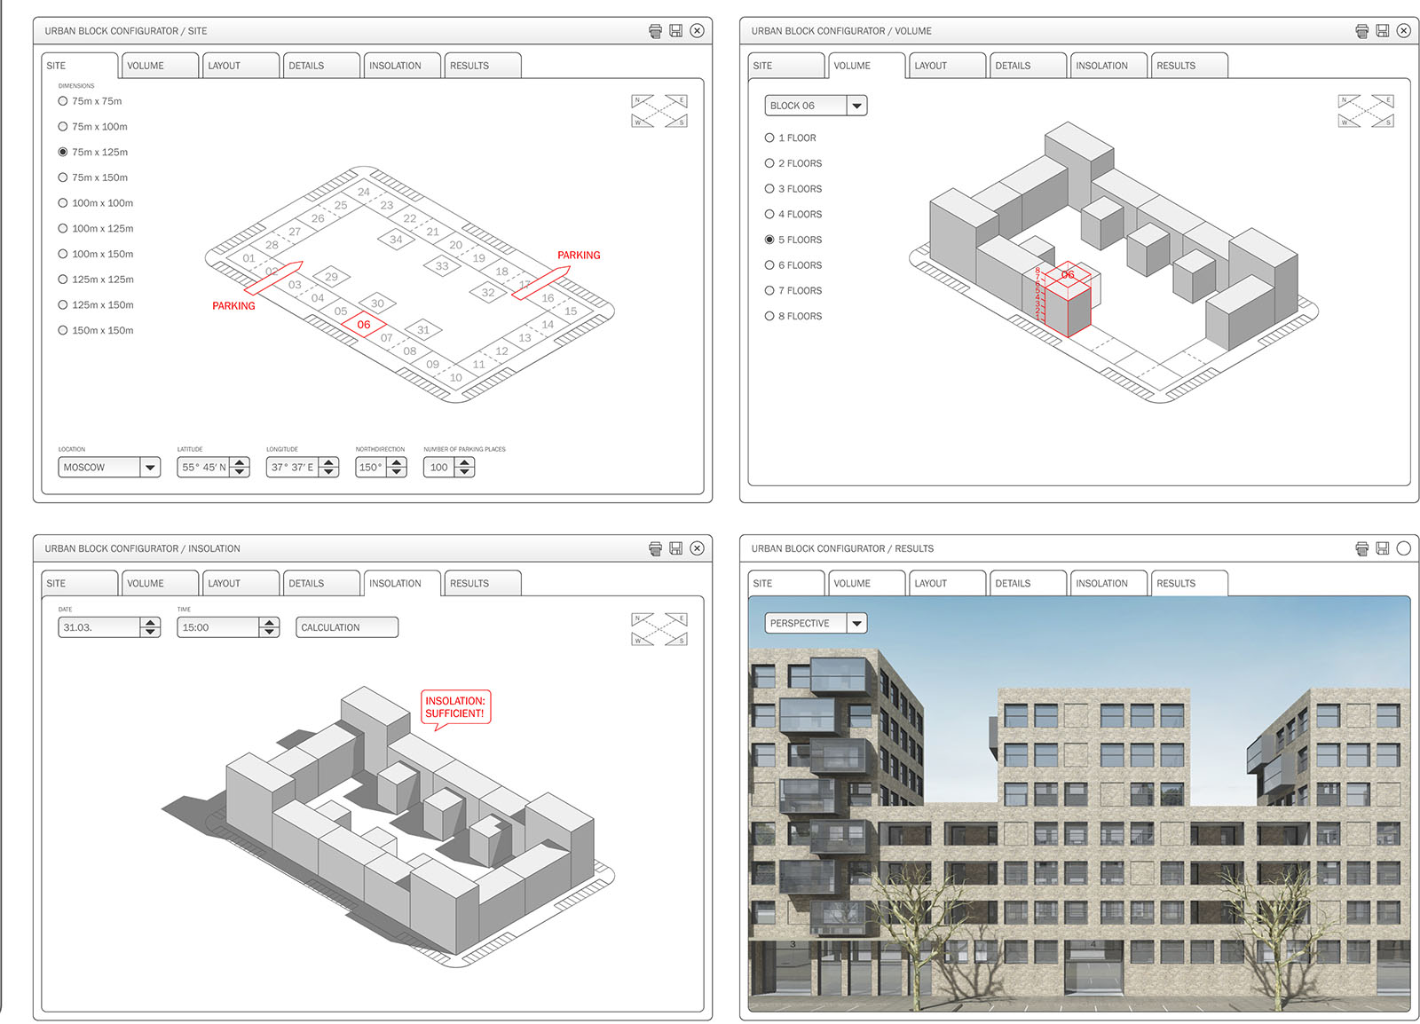Adjust the number of parking places stepper
1420x1024 pixels.
click(465, 468)
